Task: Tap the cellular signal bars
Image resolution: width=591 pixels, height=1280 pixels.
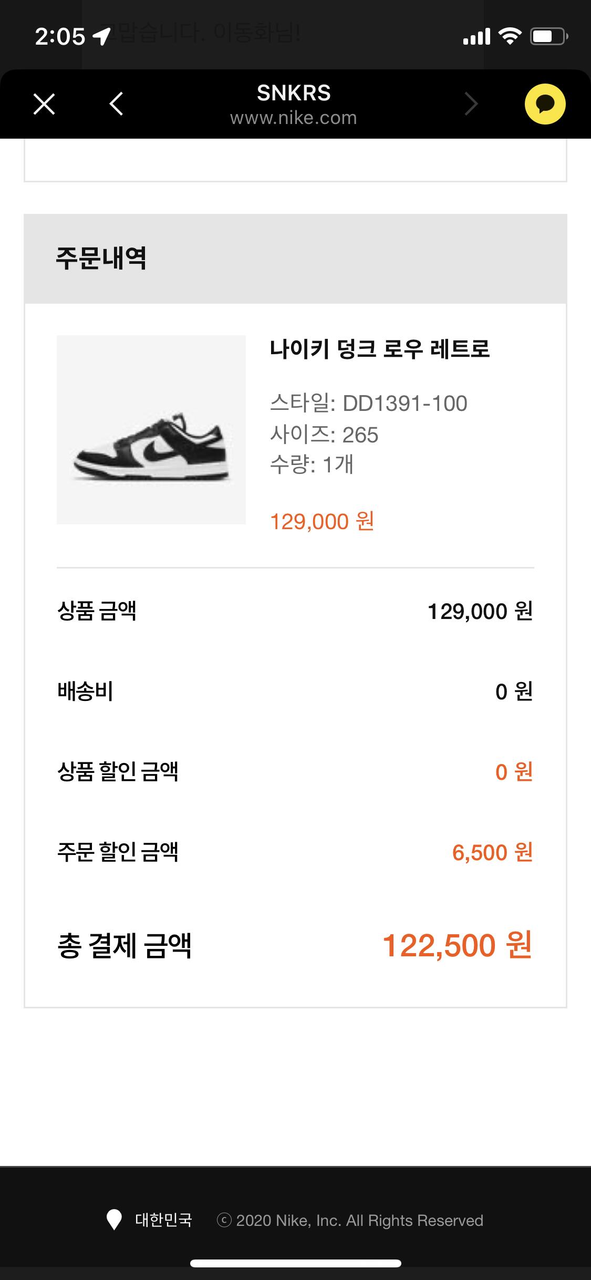Action: [x=476, y=37]
